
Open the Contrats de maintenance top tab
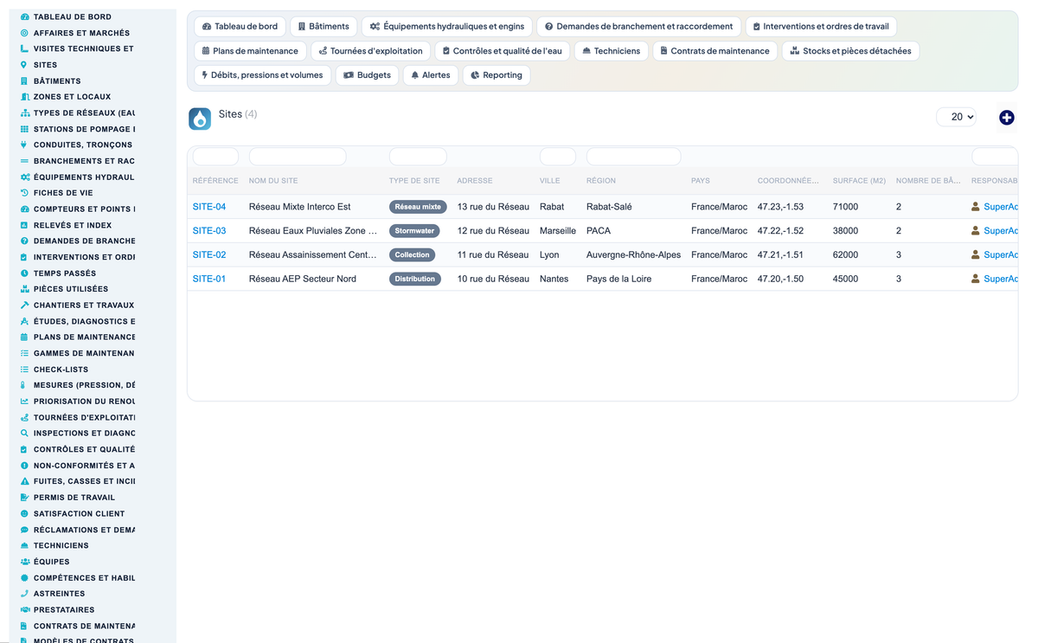tap(714, 50)
